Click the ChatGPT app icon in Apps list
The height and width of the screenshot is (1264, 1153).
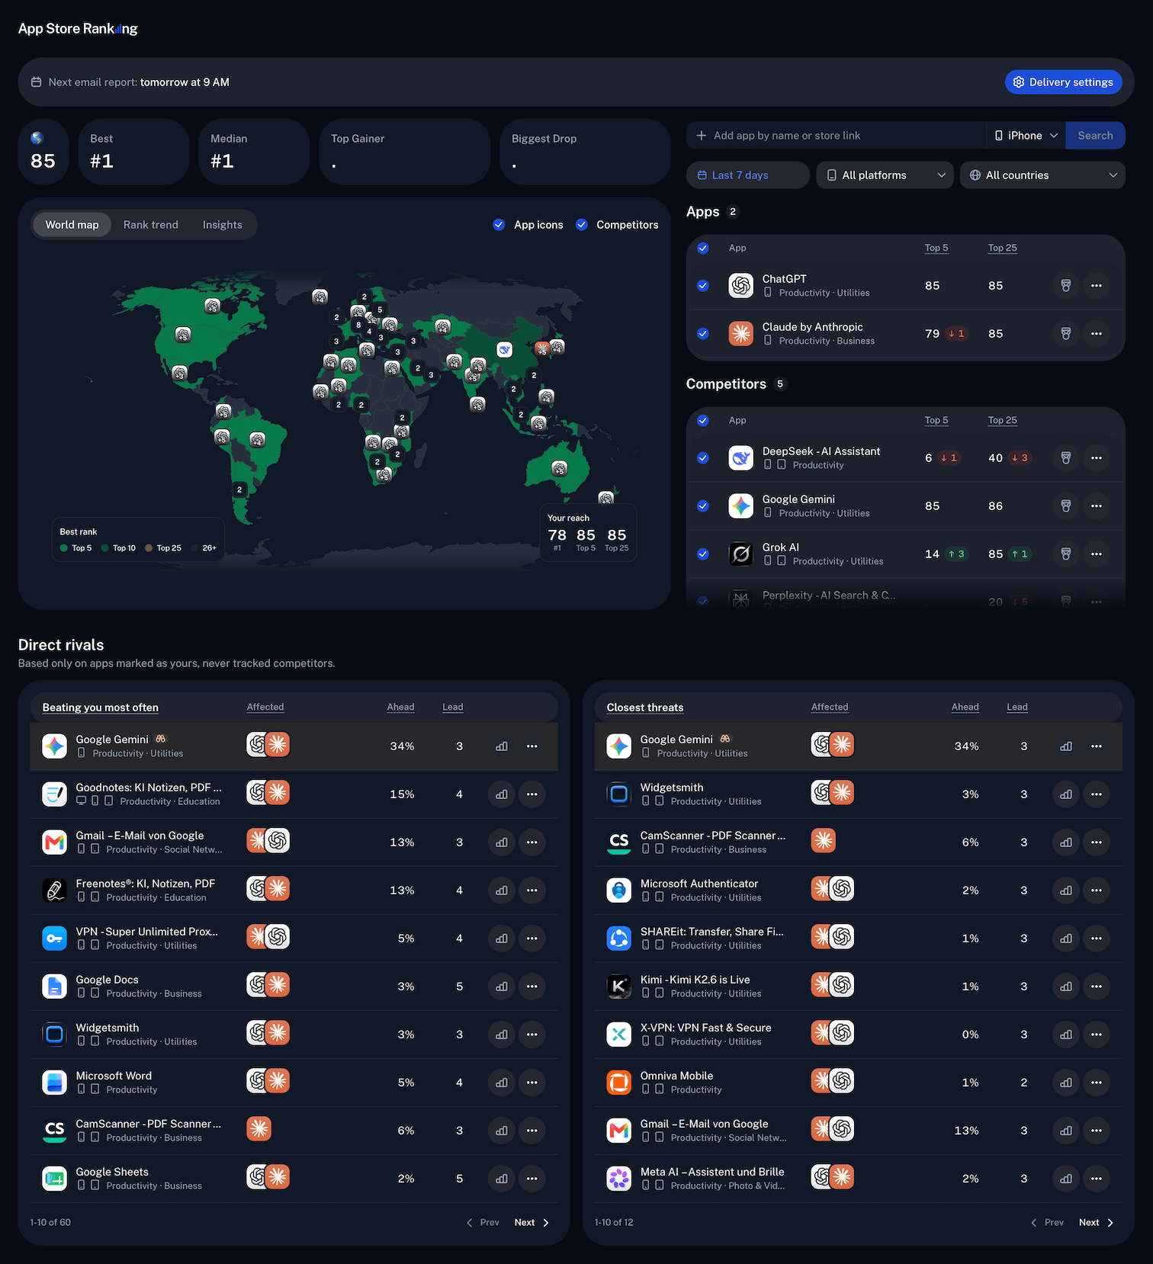741,286
